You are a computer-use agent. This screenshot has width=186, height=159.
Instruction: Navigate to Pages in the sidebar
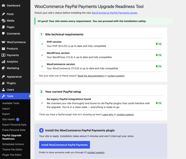point(15,27)
